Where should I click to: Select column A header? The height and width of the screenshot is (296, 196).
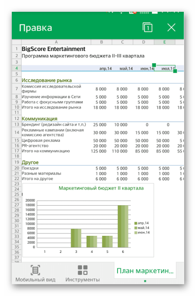pyautogui.click(x=56, y=42)
